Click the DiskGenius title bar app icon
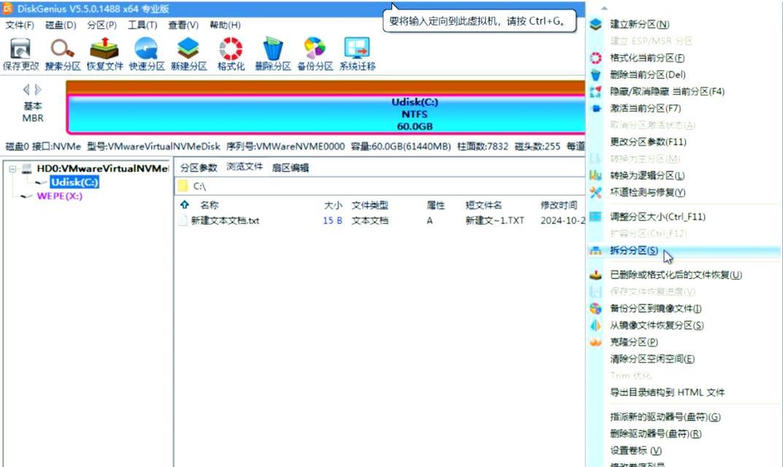 point(7,9)
